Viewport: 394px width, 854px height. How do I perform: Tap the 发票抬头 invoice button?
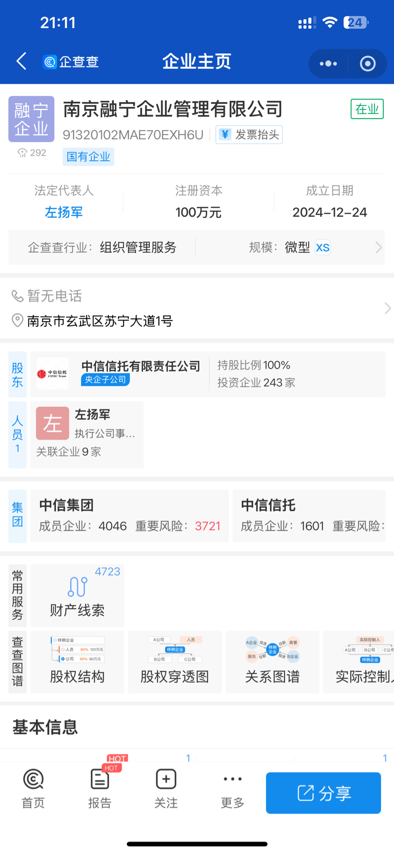click(249, 135)
